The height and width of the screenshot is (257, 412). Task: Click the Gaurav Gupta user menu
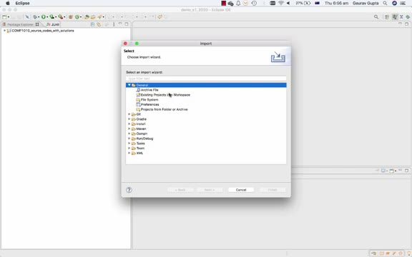tap(366, 3)
